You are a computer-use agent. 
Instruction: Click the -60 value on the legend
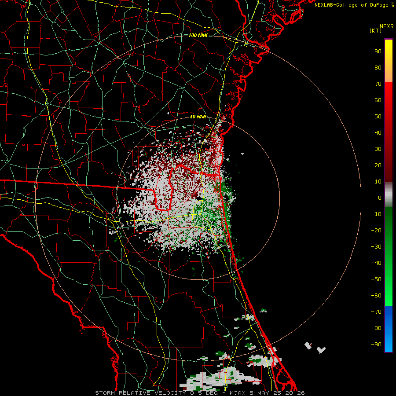[376, 296]
